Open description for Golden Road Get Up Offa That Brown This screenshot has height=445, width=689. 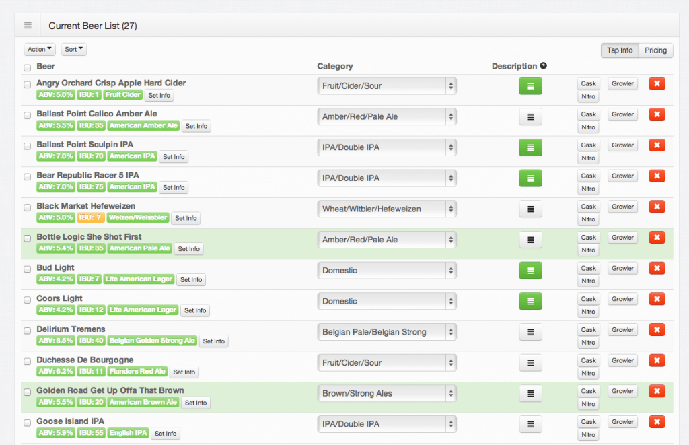click(530, 394)
